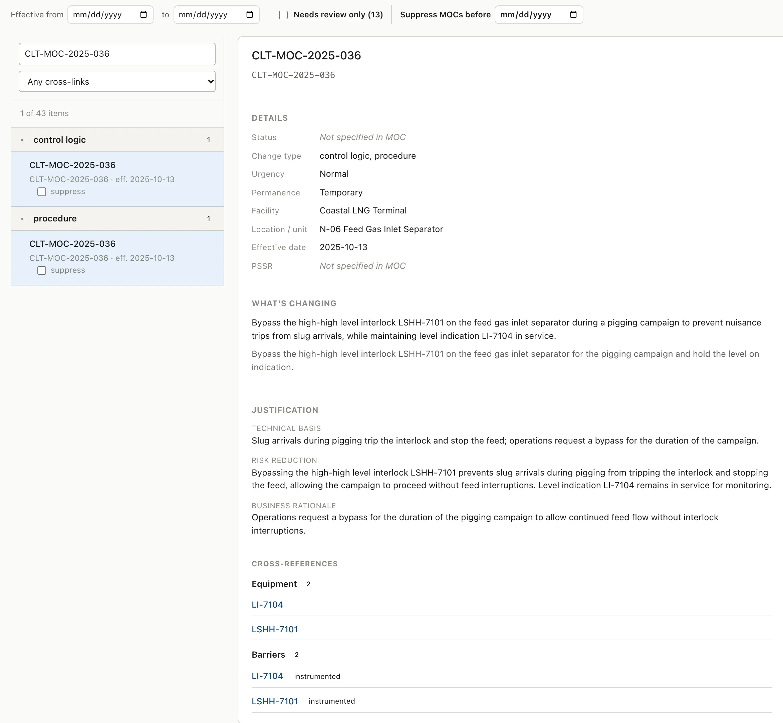The image size is (783, 723).
Task: Open LSHH-7101 instrumented barrier link
Action: click(x=275, y=701)
